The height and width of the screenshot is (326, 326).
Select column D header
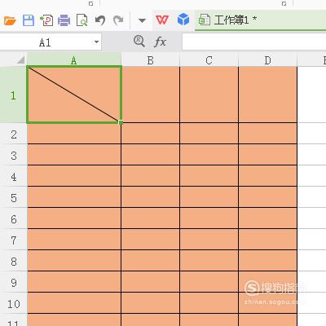click(x=268, y=60)
